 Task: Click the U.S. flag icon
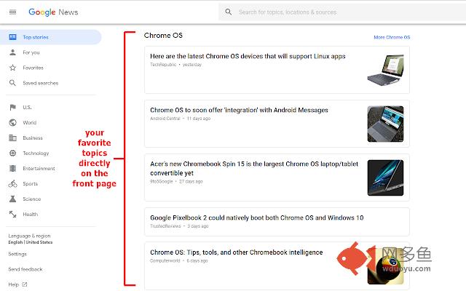[12, 107]
